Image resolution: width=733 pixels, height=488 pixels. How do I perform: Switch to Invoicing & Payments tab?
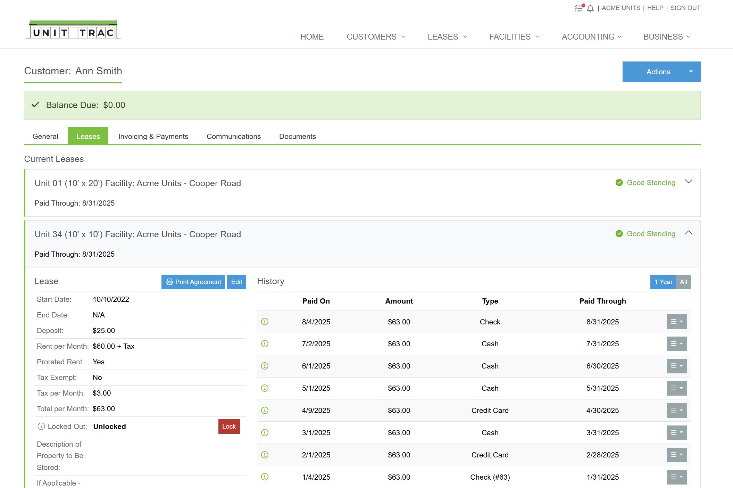pyautogui.click(x=153, y=137)
